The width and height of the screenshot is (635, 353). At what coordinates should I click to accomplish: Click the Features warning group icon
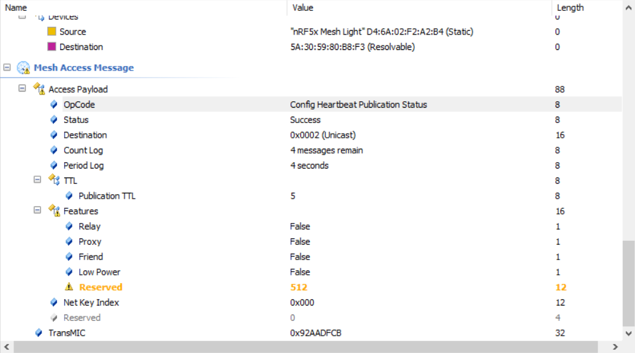[54, 211]
